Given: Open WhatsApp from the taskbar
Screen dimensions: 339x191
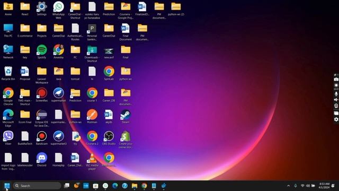Looking at the screenshot, I should point(105,186).
